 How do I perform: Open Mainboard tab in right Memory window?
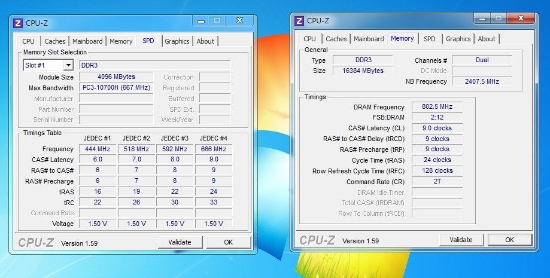coord(369,39)
